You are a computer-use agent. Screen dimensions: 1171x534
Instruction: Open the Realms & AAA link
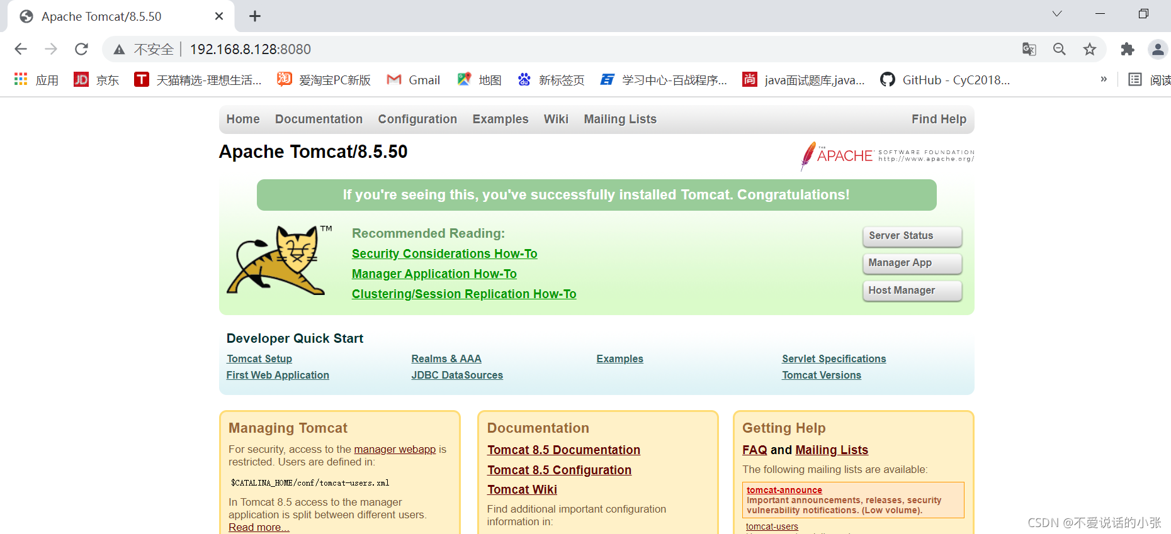446,359
